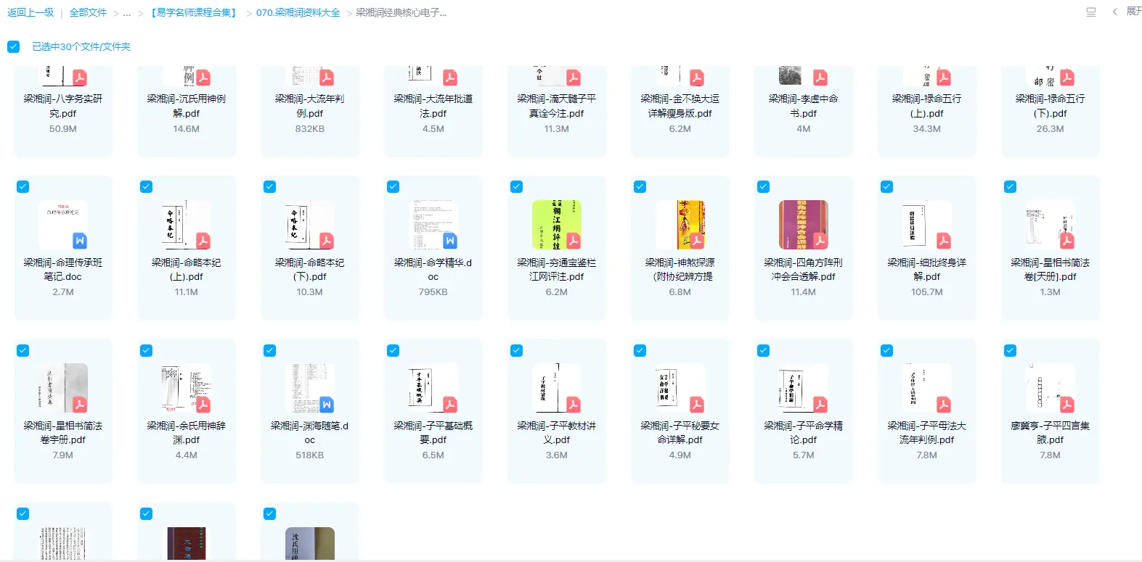Click the filename 梁湘润-子平母法大流年判例.pdf
This screenshot has height=562, width=1142.
(927, 433)
